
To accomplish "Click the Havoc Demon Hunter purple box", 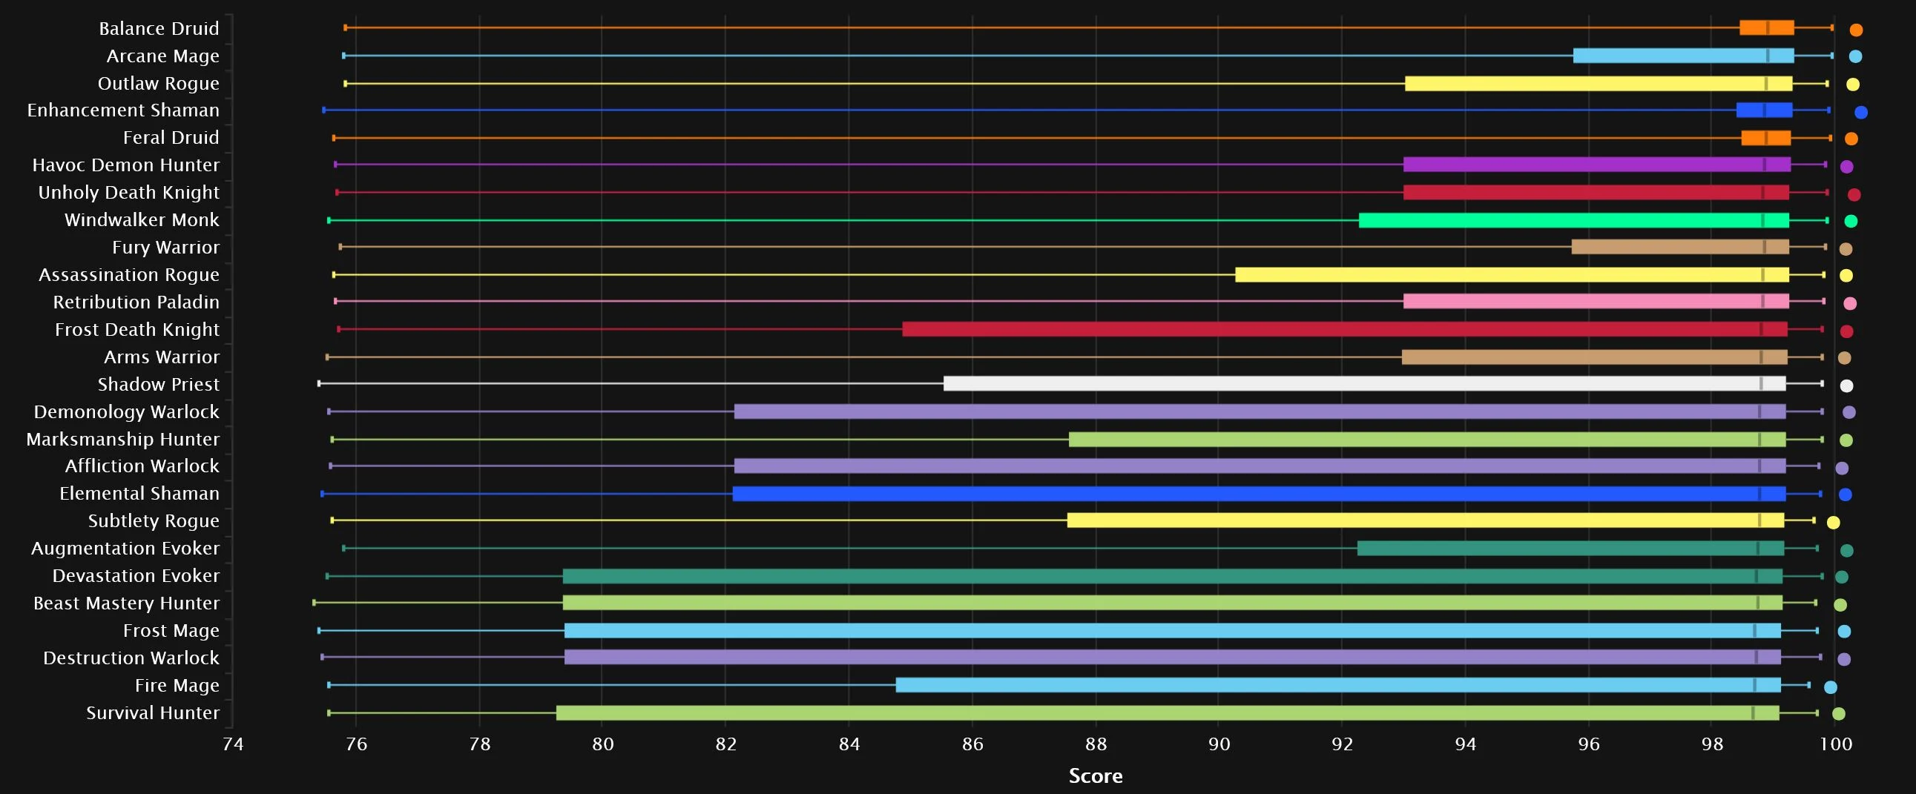I will tap(1597, 165).
